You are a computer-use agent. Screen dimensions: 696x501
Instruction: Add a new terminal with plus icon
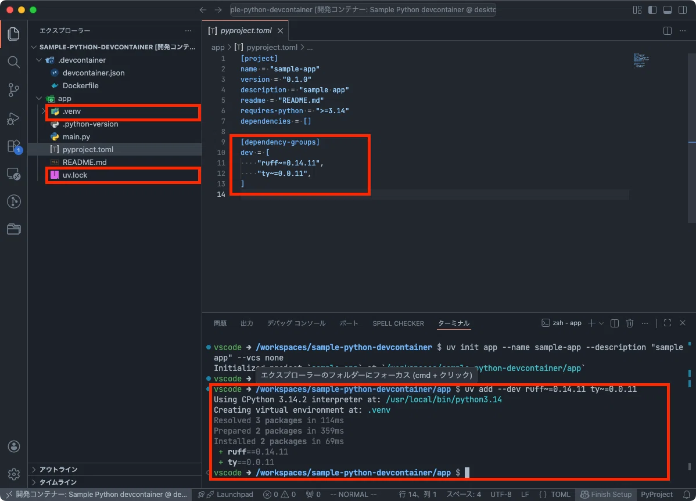pos(591,323)
